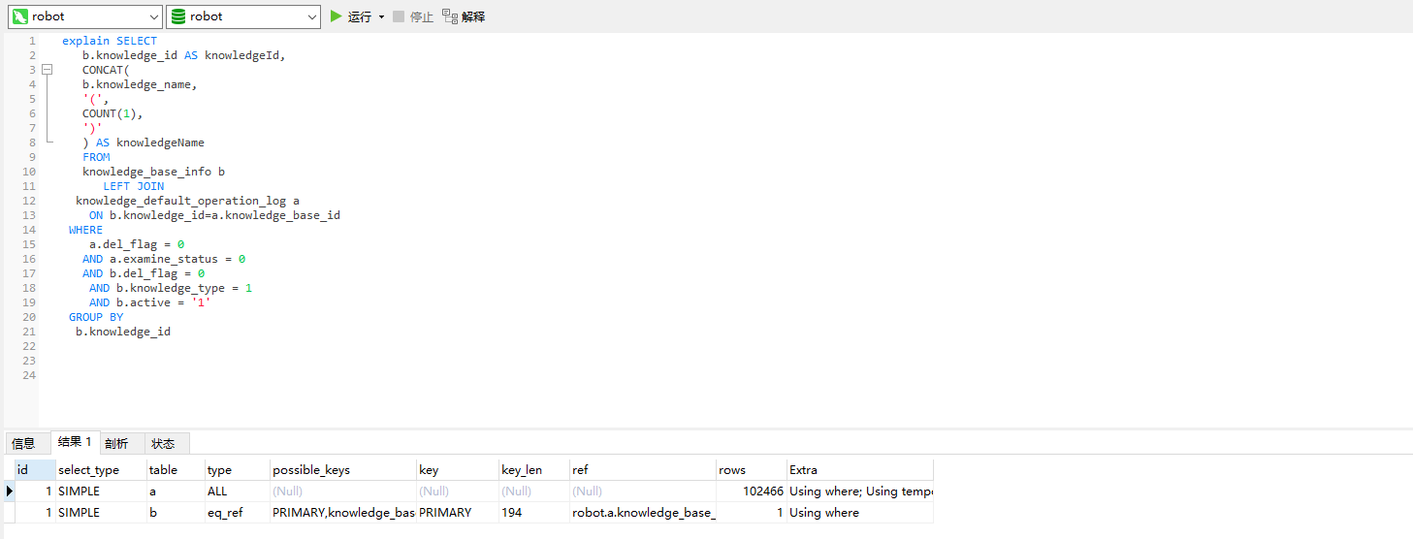This screenshot has width=1413, height=539.
Task: Click the GROUP BY line in the editor
Action: (x=96, y=317)
